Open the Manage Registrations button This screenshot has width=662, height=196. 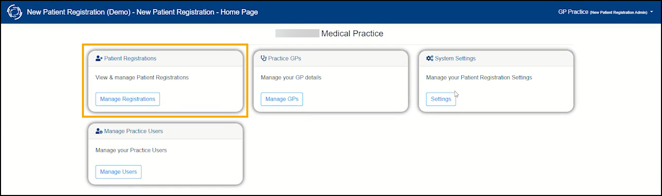(x=127, y=99)
